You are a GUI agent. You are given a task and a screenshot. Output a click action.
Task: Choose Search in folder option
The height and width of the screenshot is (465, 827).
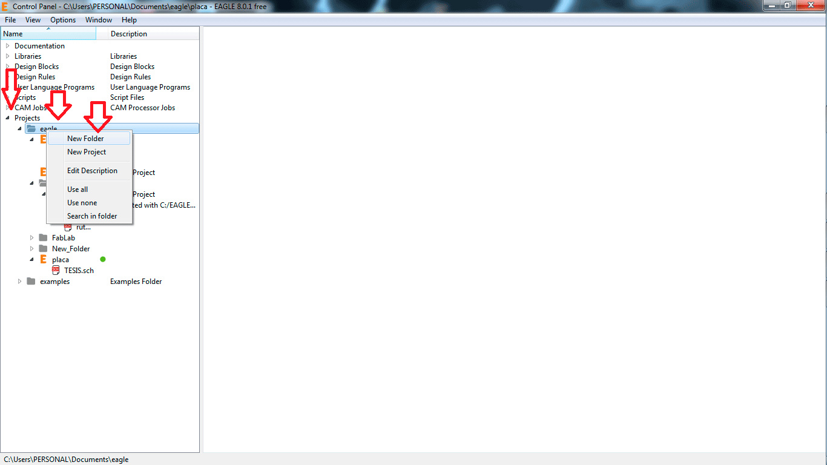coord(89,216)
